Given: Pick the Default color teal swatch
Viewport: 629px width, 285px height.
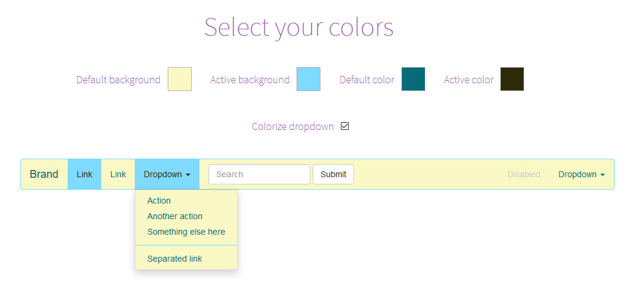Looking at the screenshot, I should (413, 79).
